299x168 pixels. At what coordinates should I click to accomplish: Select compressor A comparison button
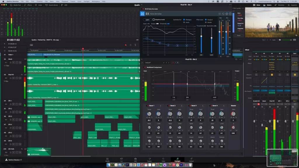(173, 63)
